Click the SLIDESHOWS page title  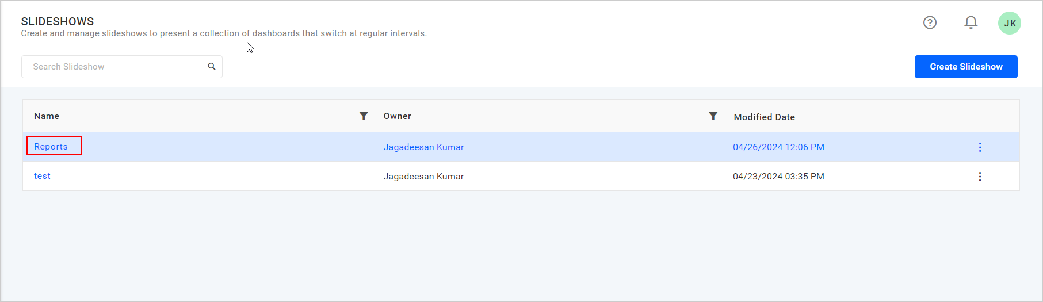58,21
